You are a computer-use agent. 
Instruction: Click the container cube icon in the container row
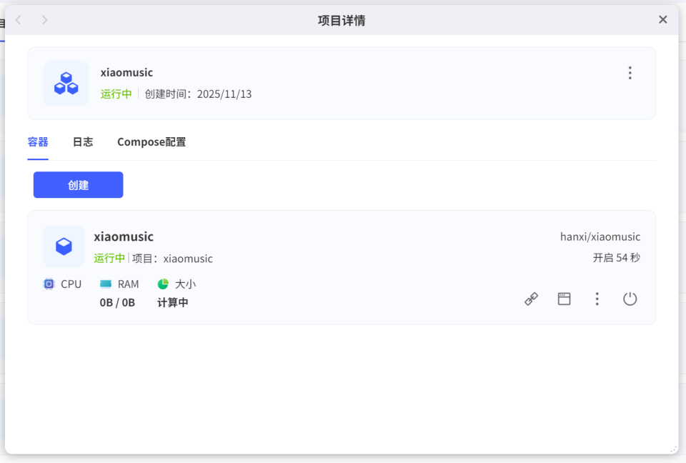point(63,247)
